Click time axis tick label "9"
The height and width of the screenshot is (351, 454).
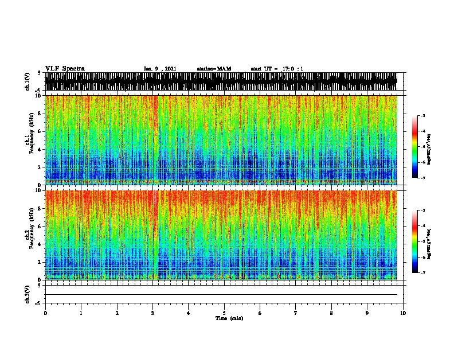(367, 313)
